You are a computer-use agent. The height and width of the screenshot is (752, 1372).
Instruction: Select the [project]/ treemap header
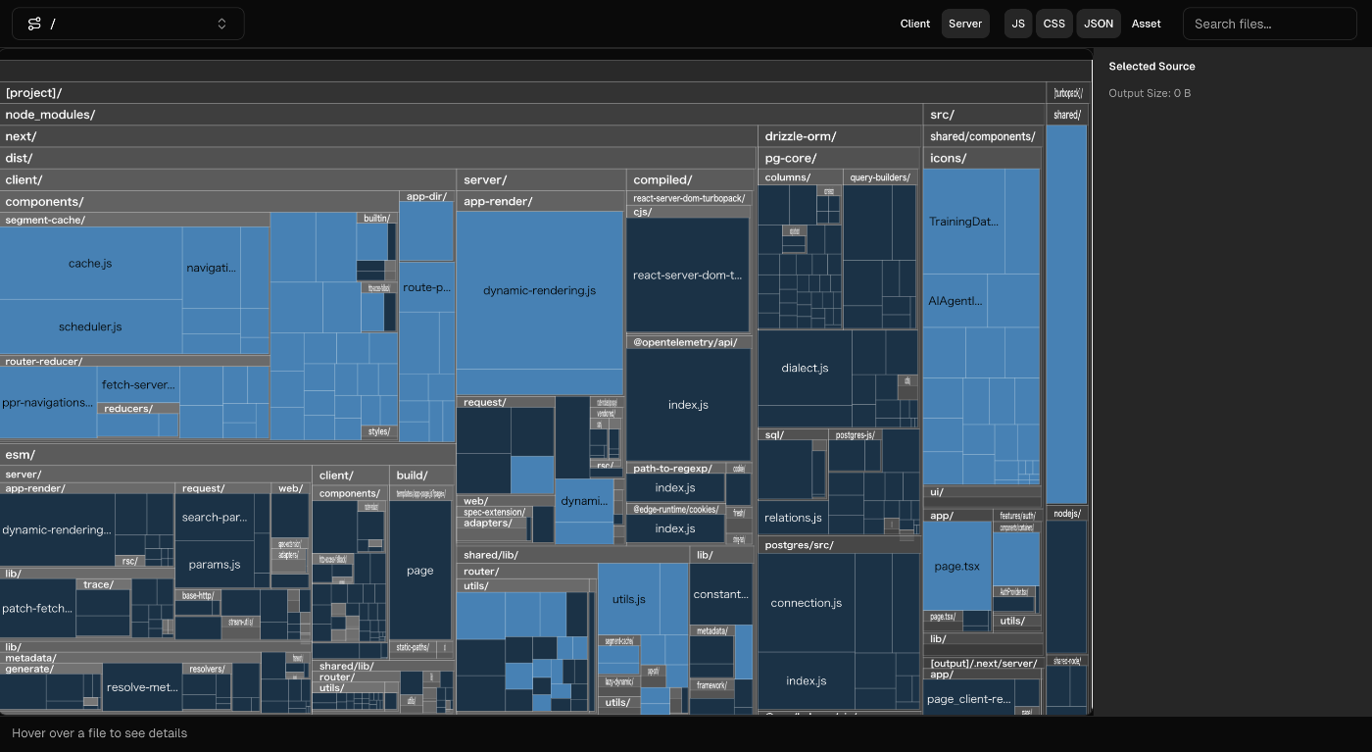[522, 93]
